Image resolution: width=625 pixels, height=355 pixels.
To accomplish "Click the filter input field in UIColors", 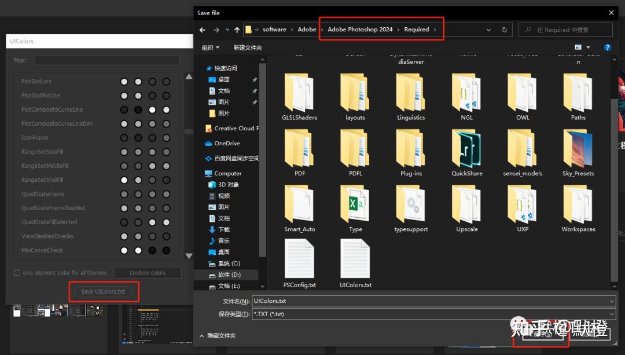I will click(107, 60).
